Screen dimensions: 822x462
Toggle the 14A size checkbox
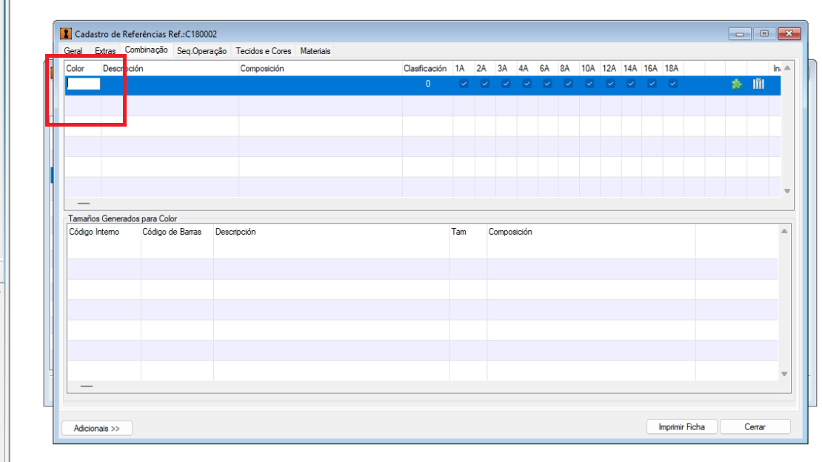click(631, 84)
